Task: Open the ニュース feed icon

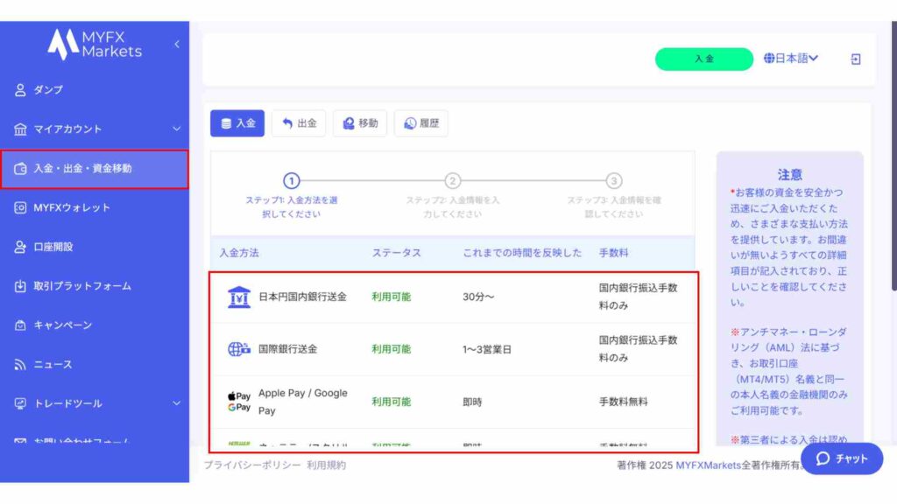Action: coord(20,365)
